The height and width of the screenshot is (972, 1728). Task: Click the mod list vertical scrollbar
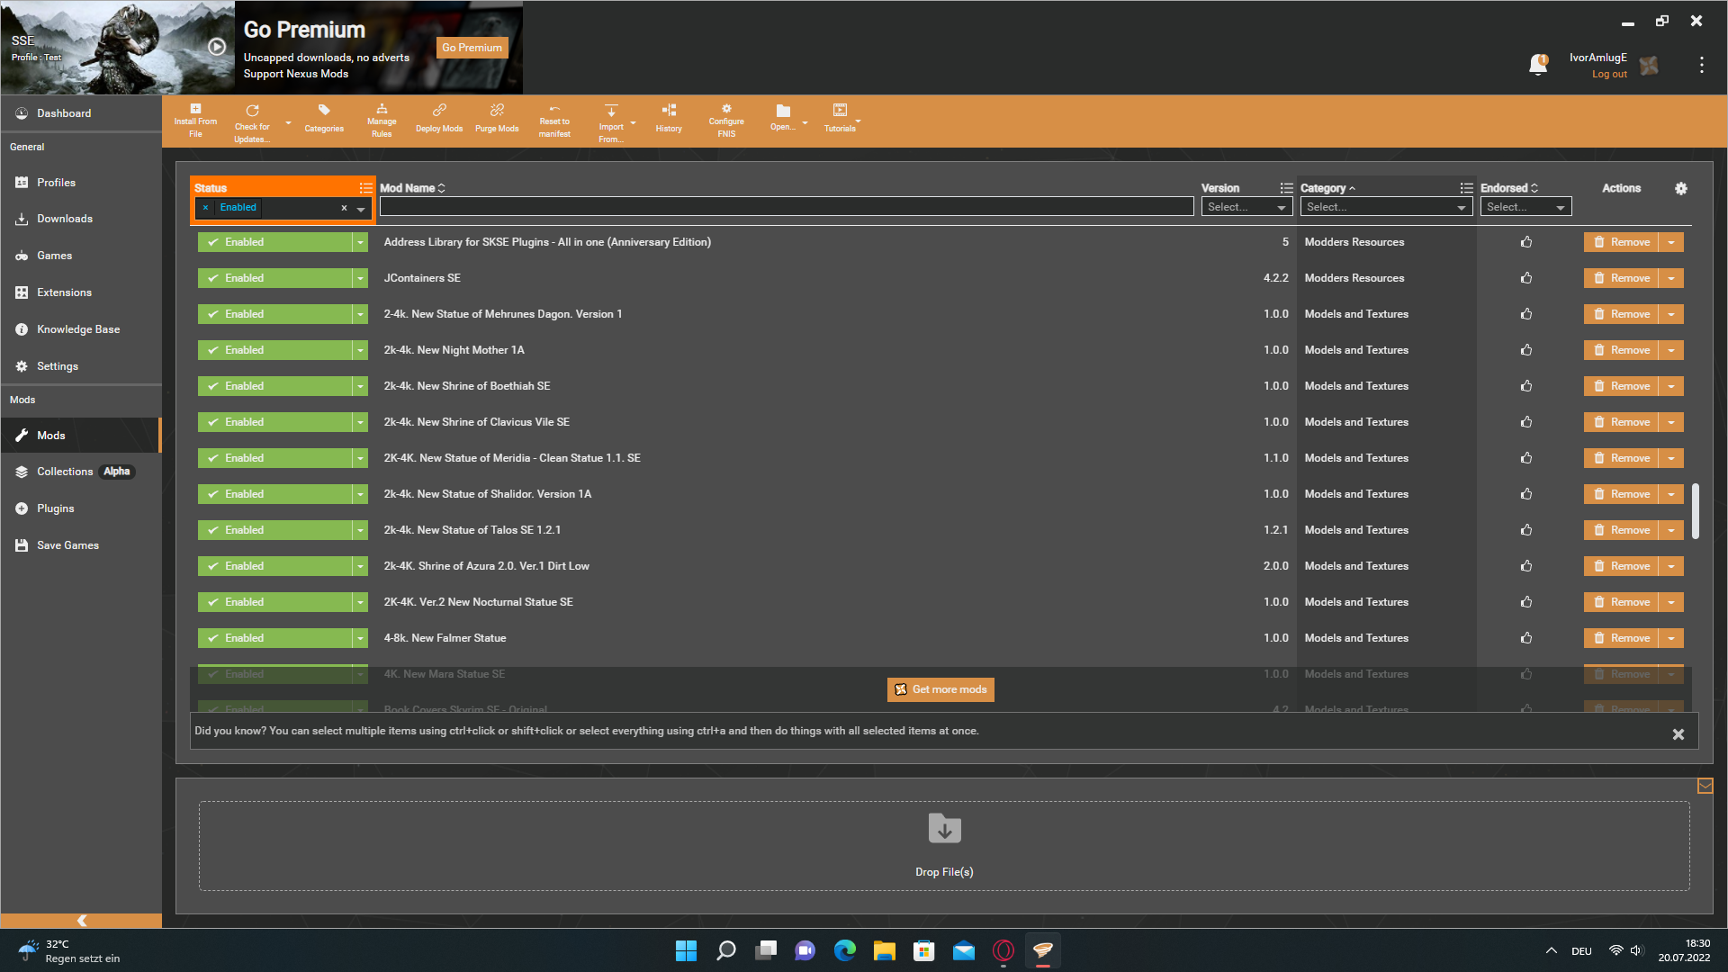(x=1696, y=511)
